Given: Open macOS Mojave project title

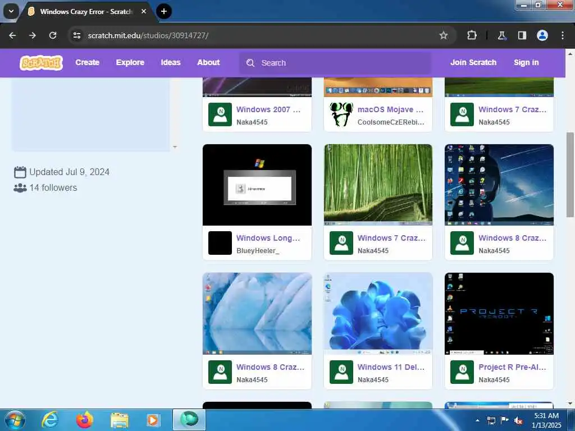Looking at the screenshot, I should tap(390, 109).
